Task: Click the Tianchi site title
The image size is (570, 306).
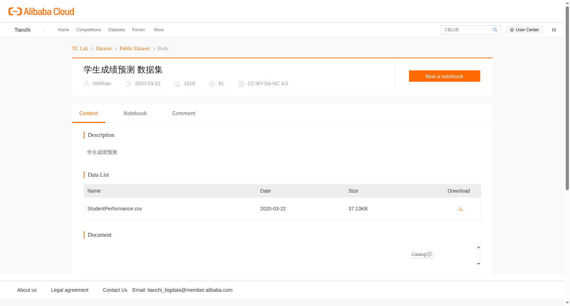Action: coord(22,30)
